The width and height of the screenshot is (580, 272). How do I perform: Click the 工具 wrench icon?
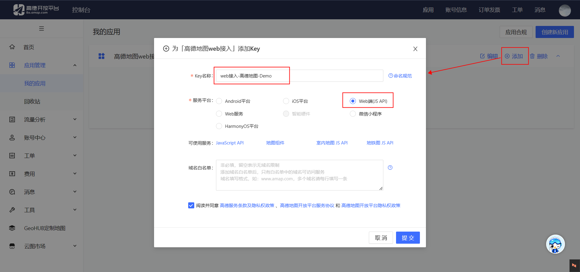tap(12, 210)
